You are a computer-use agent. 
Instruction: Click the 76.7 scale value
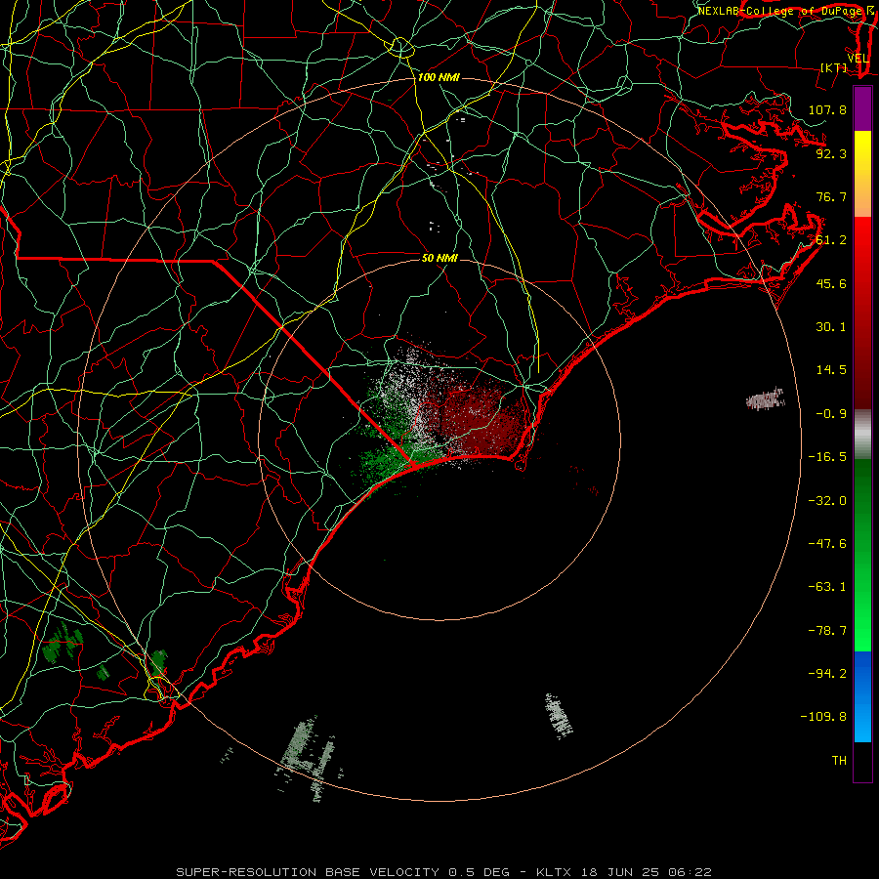tap(831, 196)
